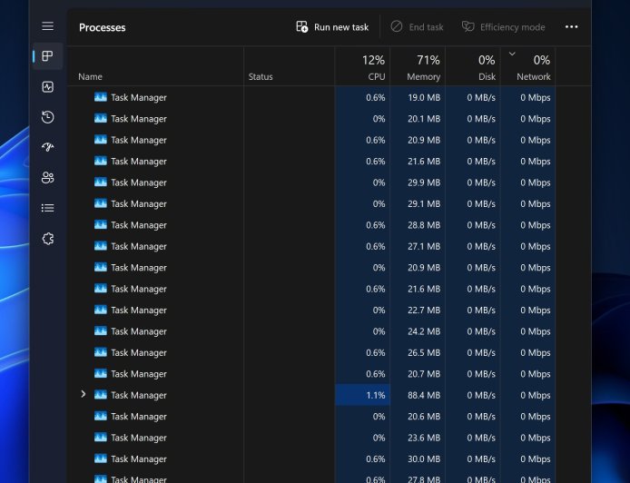630x483 pixels.
Task: Select the 88.4 MB memory value
Action: pos(424,396)
